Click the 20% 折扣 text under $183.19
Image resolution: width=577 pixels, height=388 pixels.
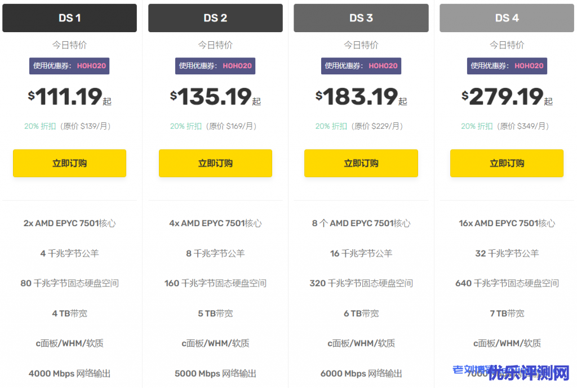pyautogui.click(x=331, y=126)
